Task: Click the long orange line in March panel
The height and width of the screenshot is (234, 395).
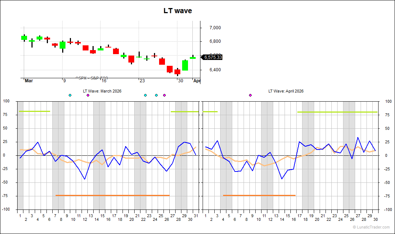Action: [x=112, y=195]
